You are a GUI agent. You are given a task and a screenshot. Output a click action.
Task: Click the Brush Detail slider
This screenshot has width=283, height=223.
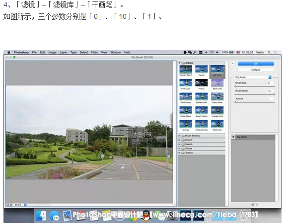[255, 94]
